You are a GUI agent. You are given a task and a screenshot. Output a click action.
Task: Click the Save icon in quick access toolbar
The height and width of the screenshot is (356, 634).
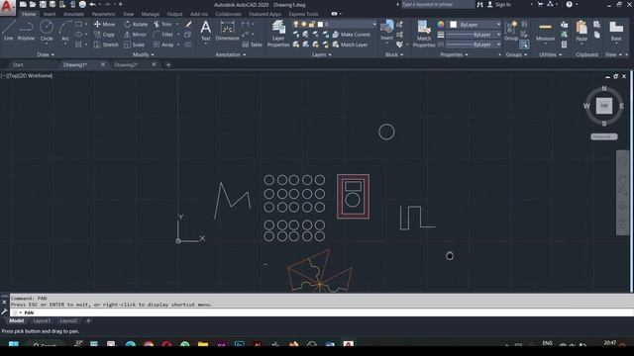click(43, 4)
